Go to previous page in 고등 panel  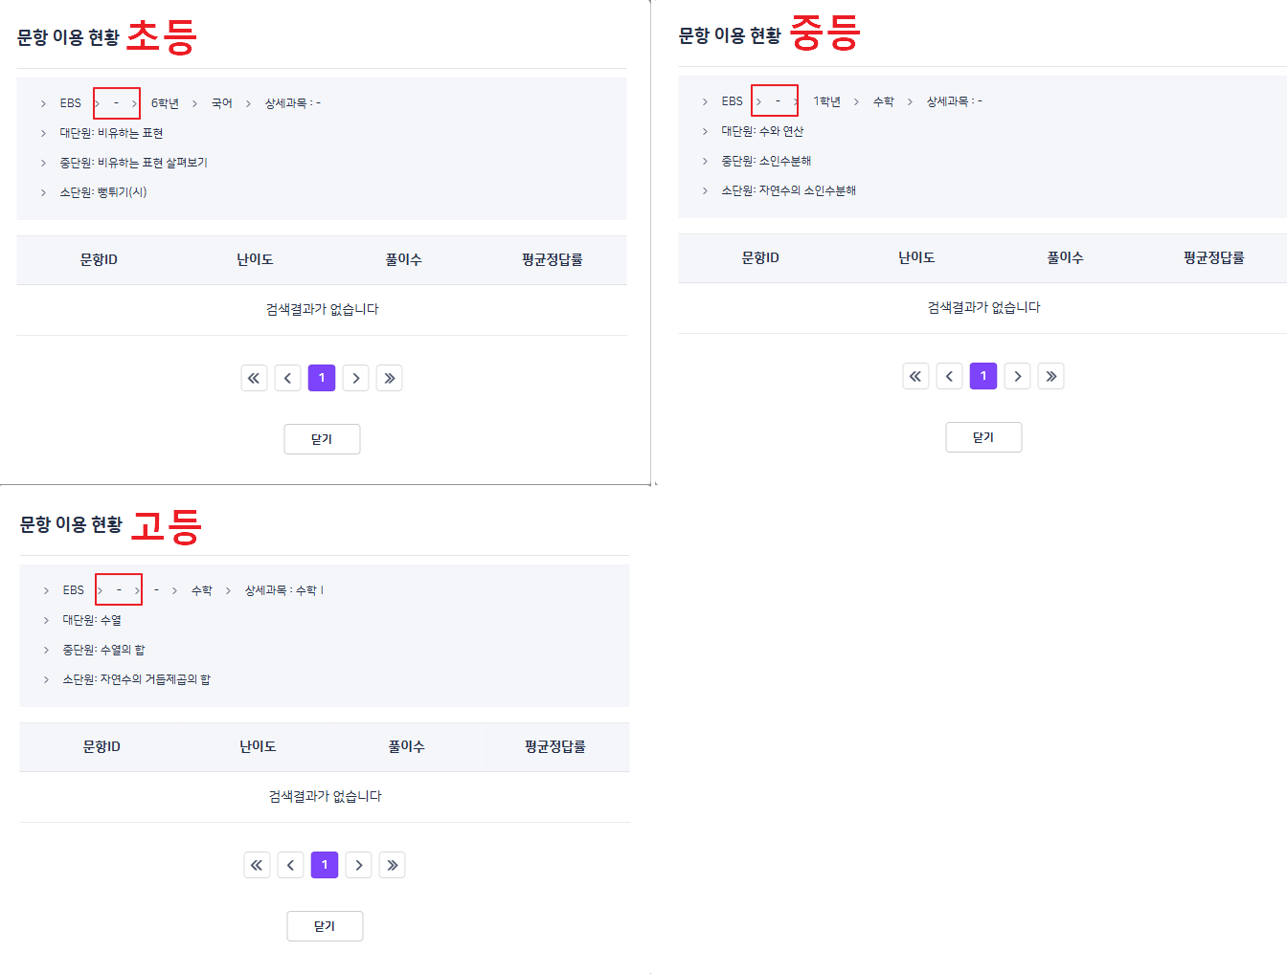tap(290, 865)
